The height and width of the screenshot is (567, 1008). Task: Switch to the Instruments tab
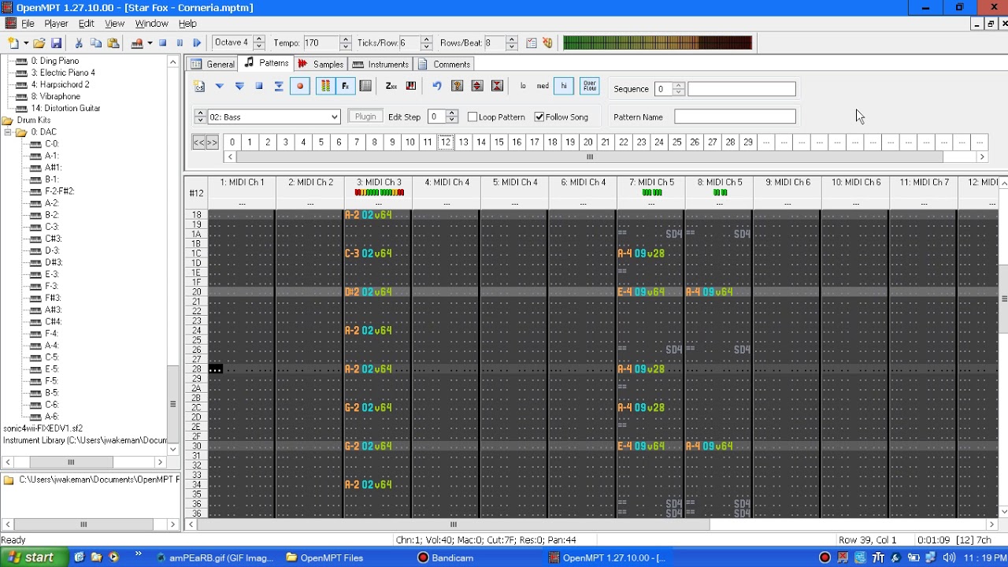tap(380, 64)
